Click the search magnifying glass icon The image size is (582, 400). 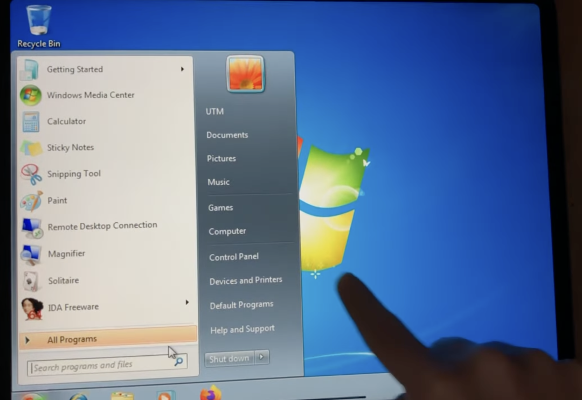[x=178, y=361]
